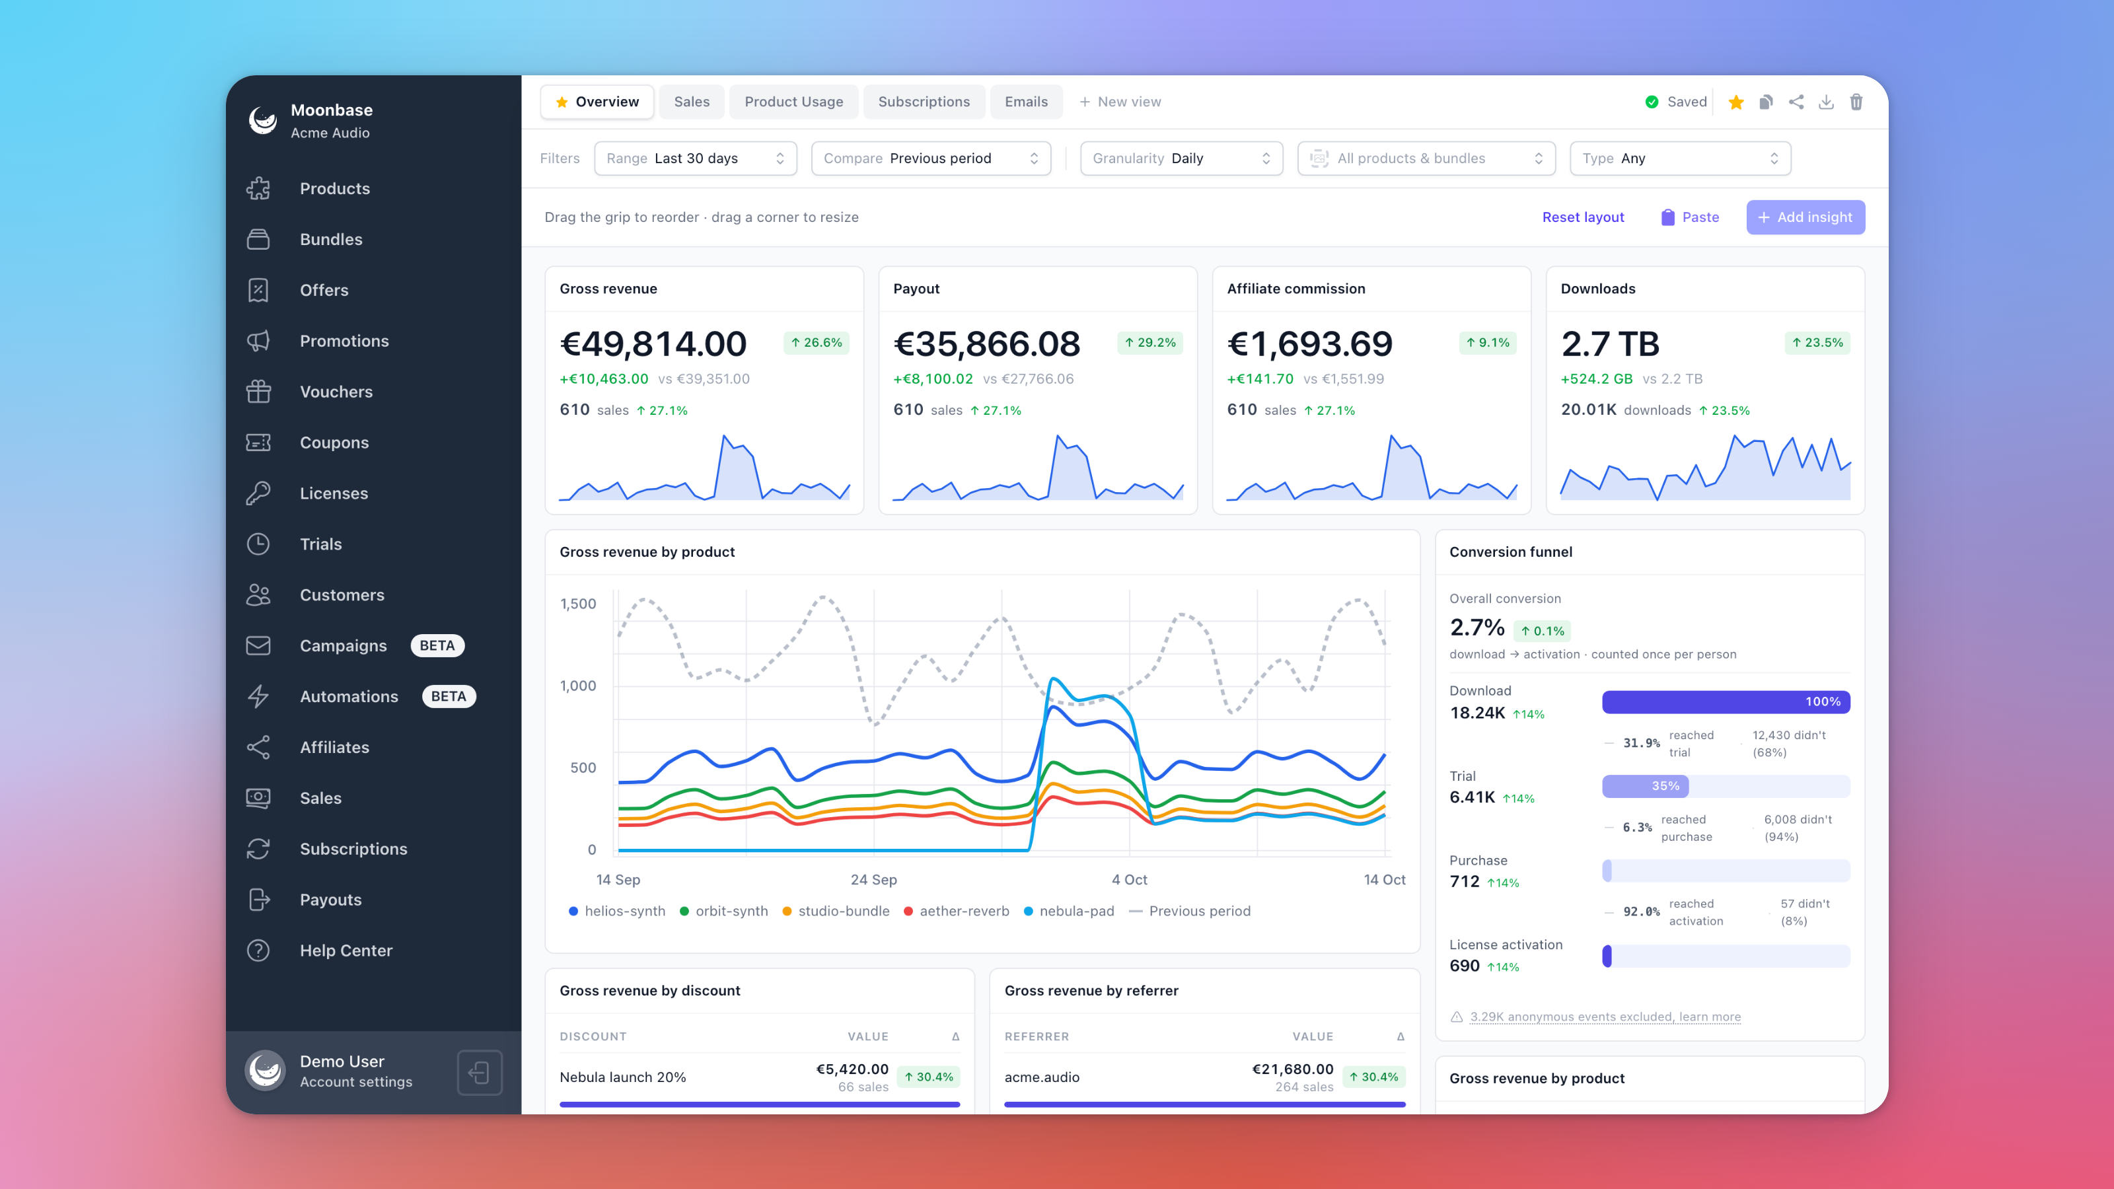Open the Granularity Daily dropdown
Image resolution: width=2114 pixels, height=1189 pixels.
coord(1181,159)
